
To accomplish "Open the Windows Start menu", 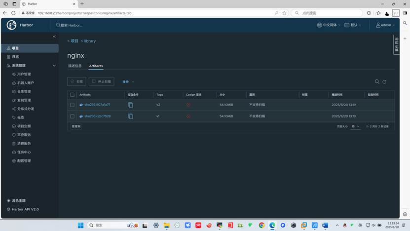I will (x=80, y=225).
